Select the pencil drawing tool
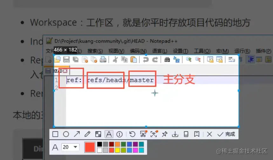This screenshot has height=160, width=273. click(x=87, y=134)
